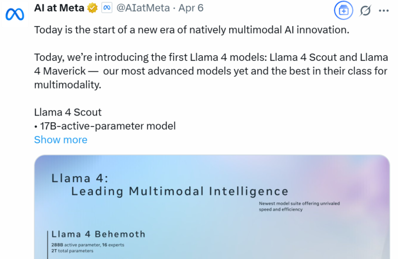398x259 pixels.
Task: Click the paragraph introducing Llama 4 models
Action: 211,71
